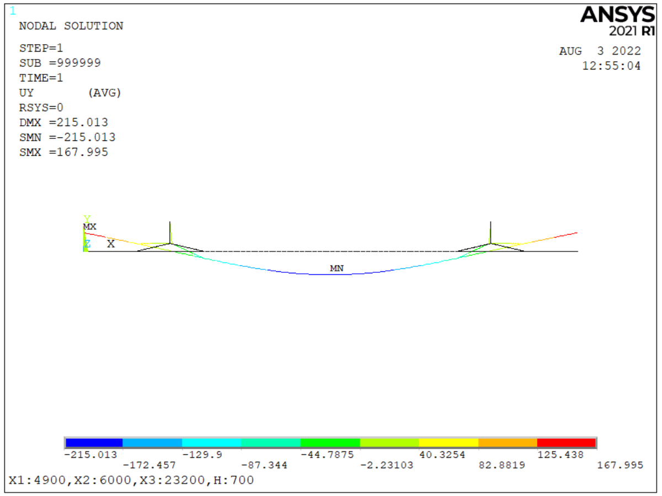The image size is (662, 496).
Task: Select the MN minimum displacement marker
Action: (x=337, y=268)
